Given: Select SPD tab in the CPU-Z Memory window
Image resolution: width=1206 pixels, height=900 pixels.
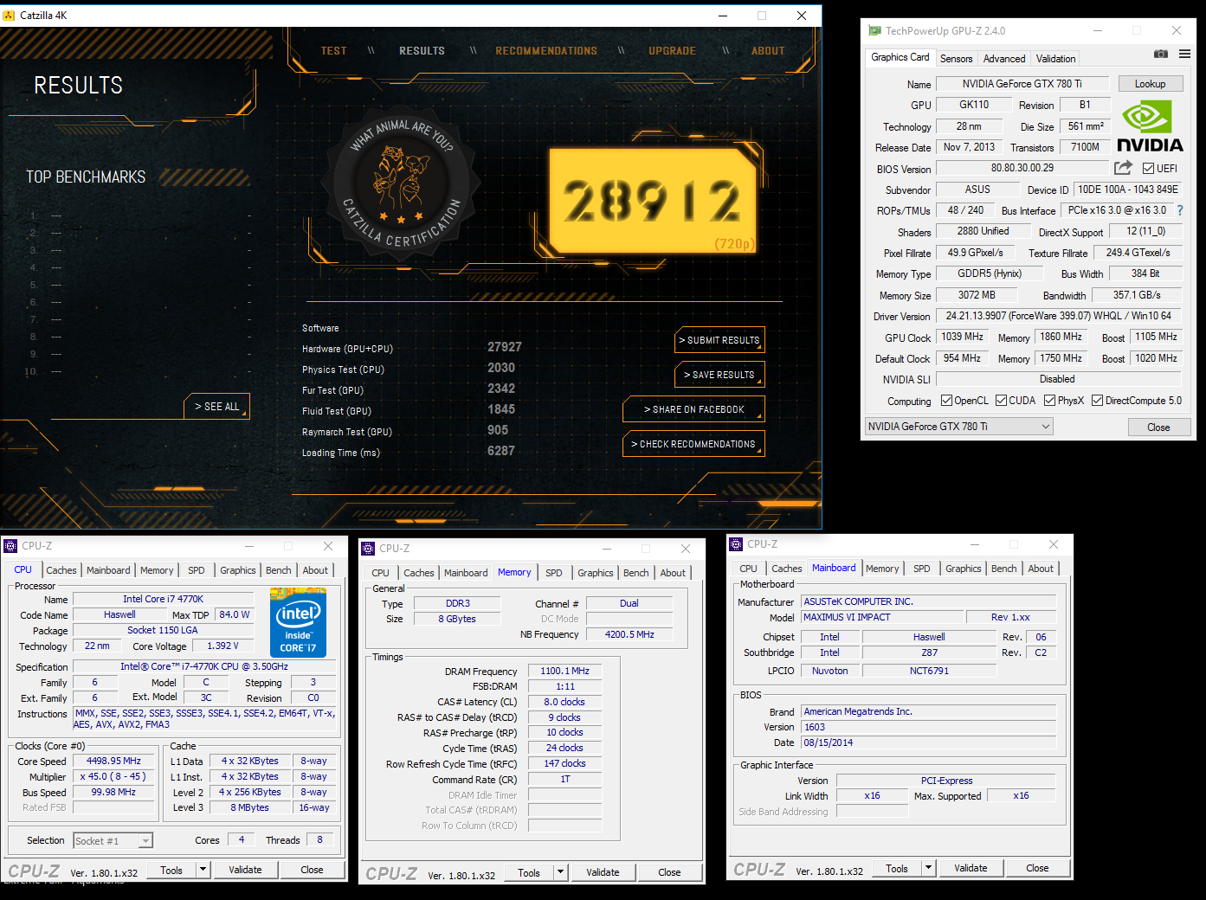Looking at the screenshot, I should [x=554, y=573].
